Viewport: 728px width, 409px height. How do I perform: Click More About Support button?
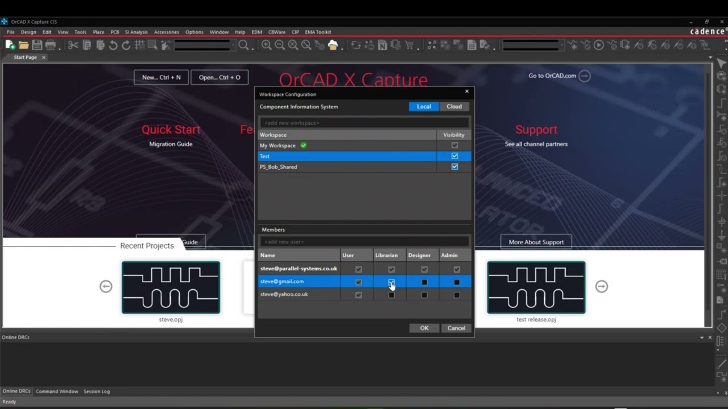[536, 242]
